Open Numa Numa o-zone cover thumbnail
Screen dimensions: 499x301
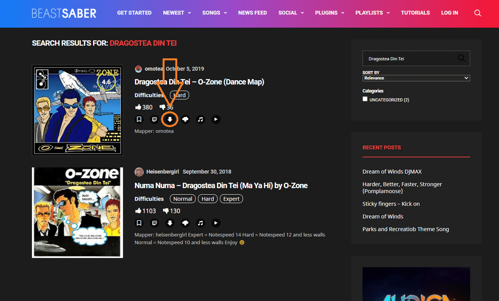pyautogui.click(x=78, y=213)
